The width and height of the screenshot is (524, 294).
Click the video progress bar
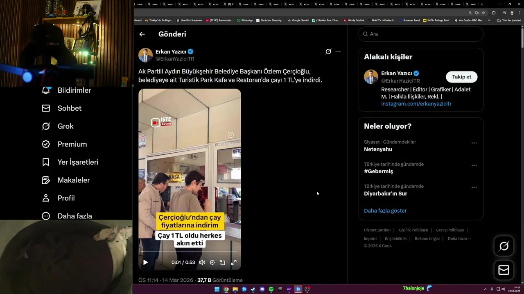point(190,252)
